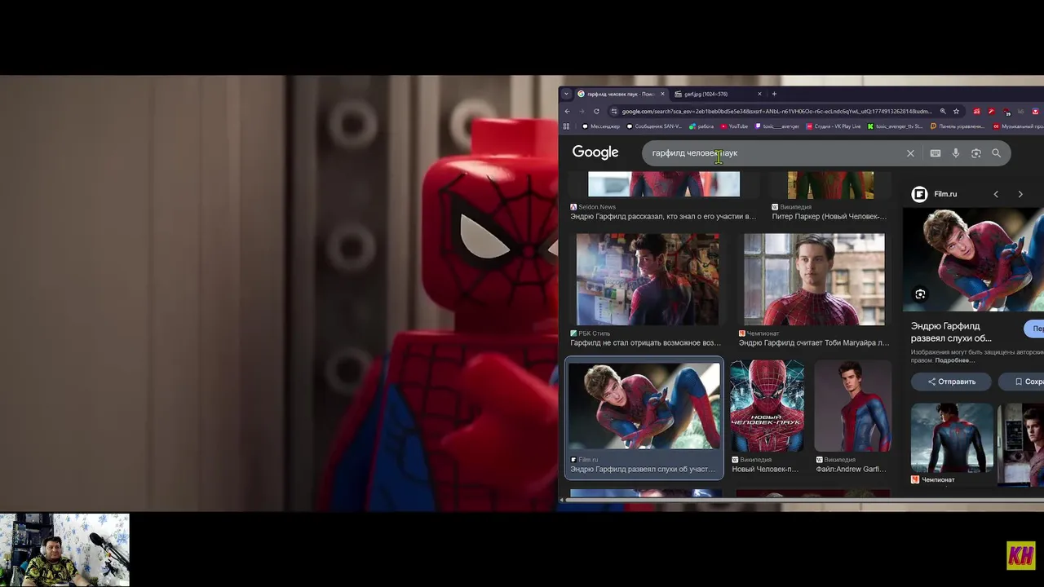1044x587 pixels.
Task: Reload the page
Action: [596, 111]
